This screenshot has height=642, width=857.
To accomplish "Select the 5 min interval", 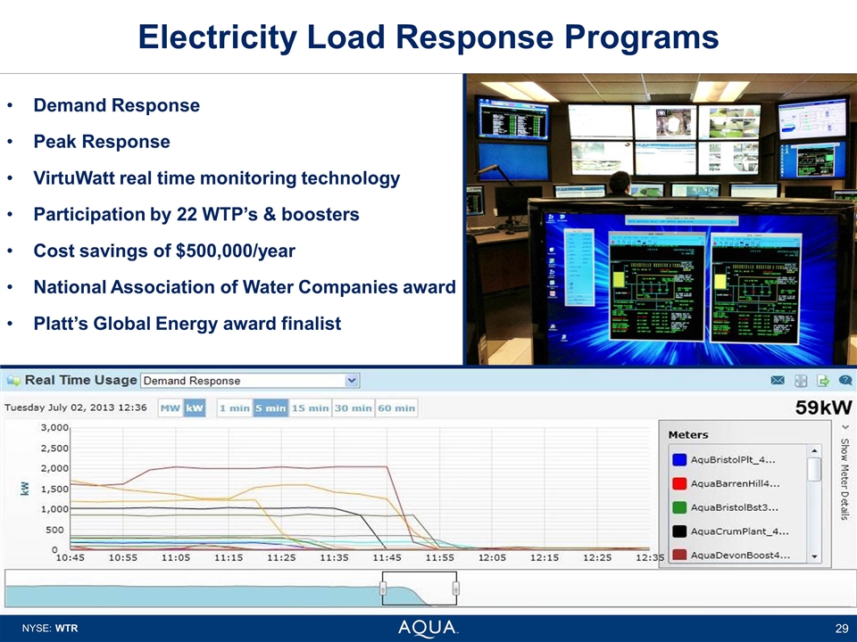I will pyautogui.click(x=270, y=408).
